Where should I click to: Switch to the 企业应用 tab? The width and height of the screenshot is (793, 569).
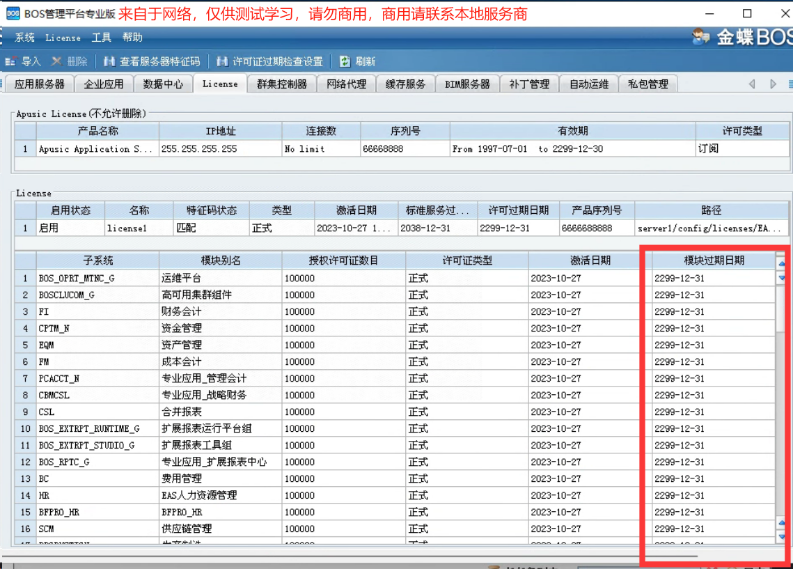point(104,84)
